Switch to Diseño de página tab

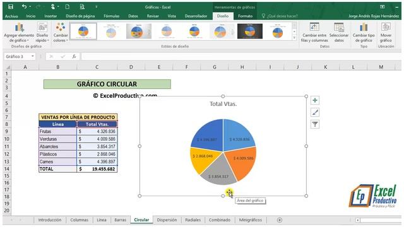pos(80,16)
